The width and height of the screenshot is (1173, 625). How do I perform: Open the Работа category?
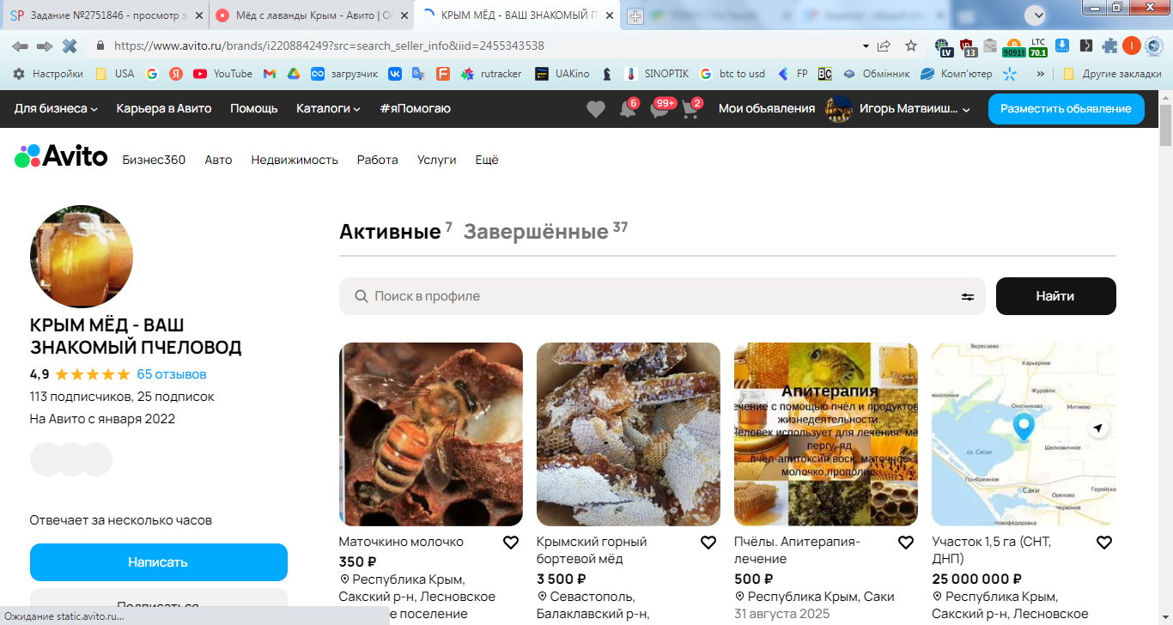point(378,160)
